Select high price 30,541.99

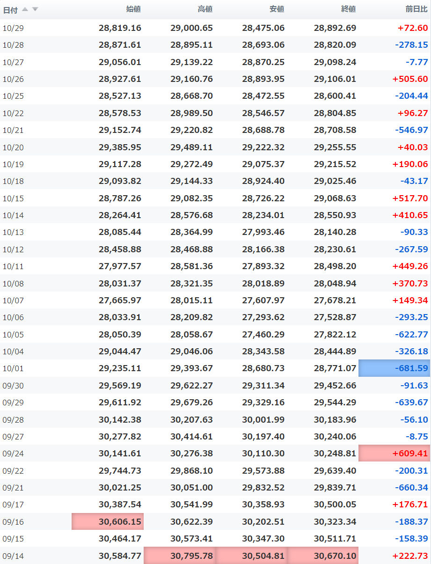(191, 504)
